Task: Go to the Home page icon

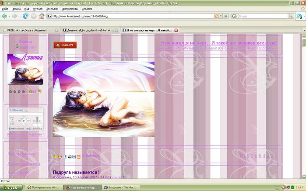Action: (x=42, y=16)
